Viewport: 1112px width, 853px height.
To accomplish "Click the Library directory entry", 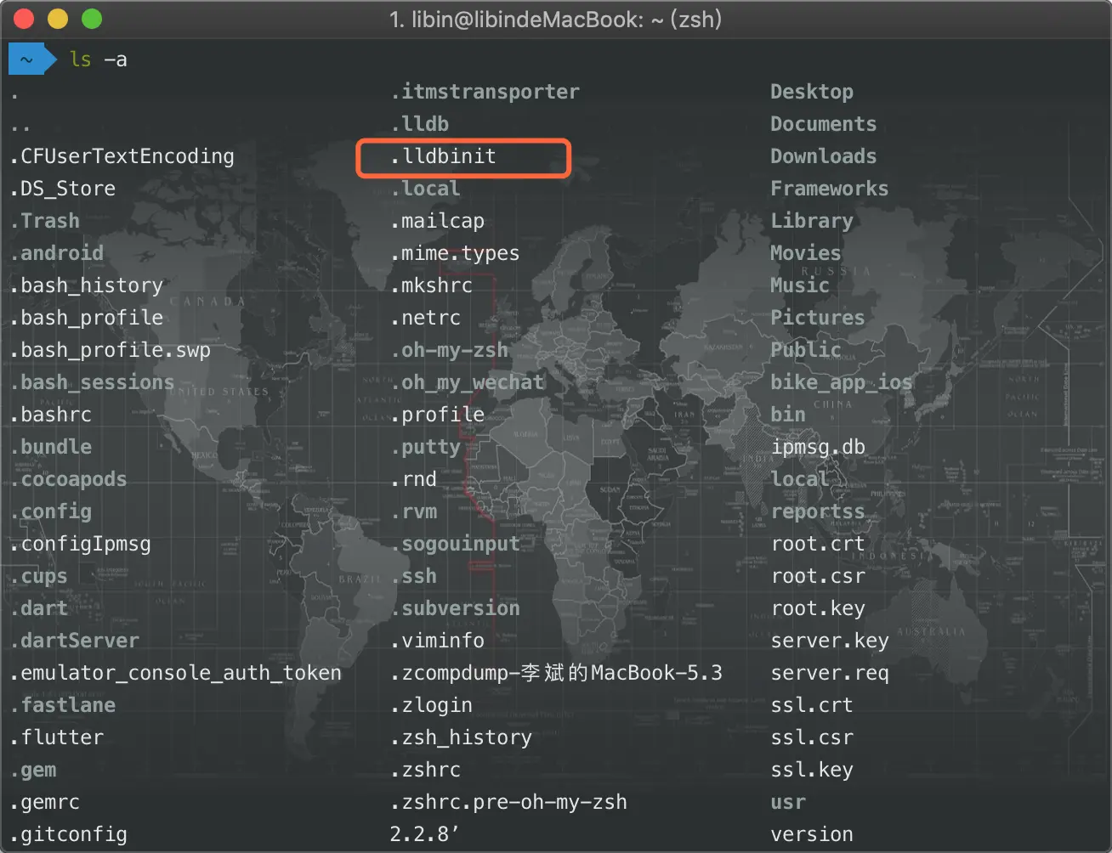I will [x=812, y=221].
